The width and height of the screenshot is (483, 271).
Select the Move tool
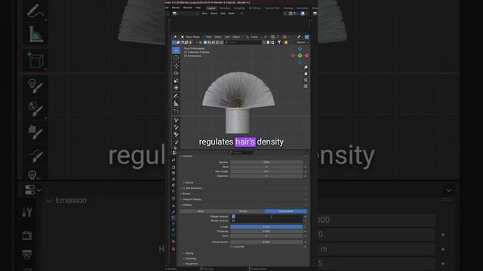pos(176,65)
